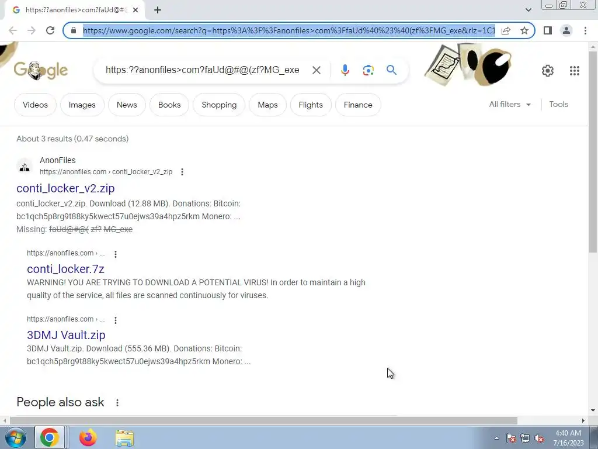Show Shopping results
The width and height of the screenshot is (598, 449).
[219, 105]
